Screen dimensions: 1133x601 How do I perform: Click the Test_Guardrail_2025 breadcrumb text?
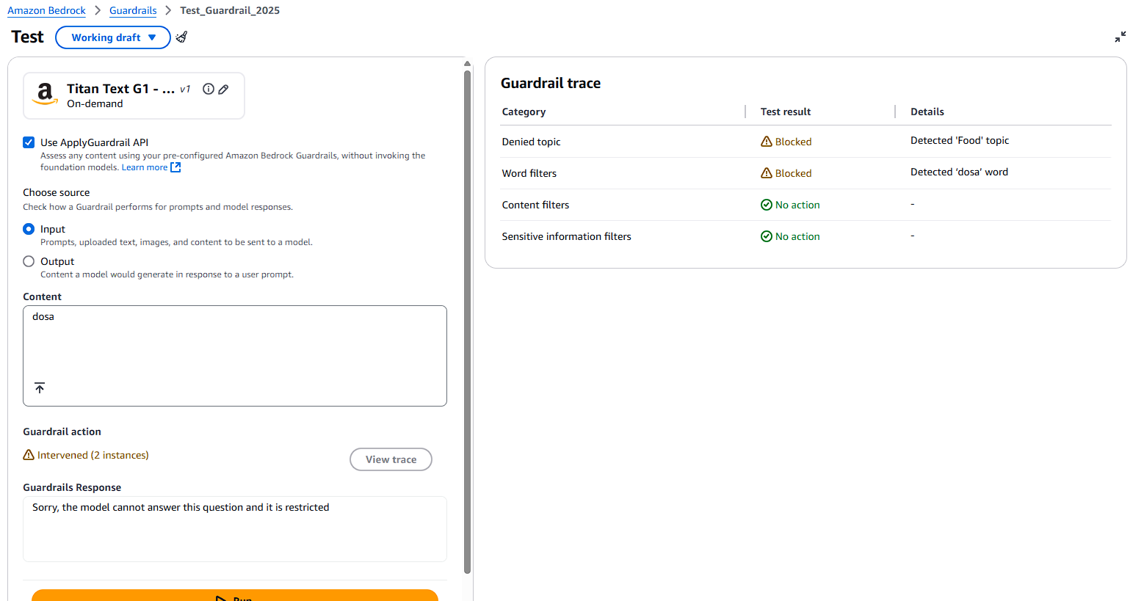(230, 10)
